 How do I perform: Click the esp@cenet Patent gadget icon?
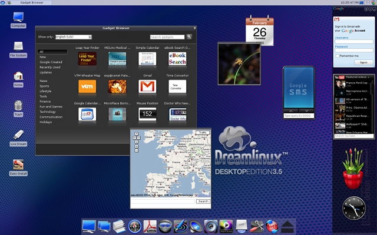pyautogui.click(x=117, y=86)
